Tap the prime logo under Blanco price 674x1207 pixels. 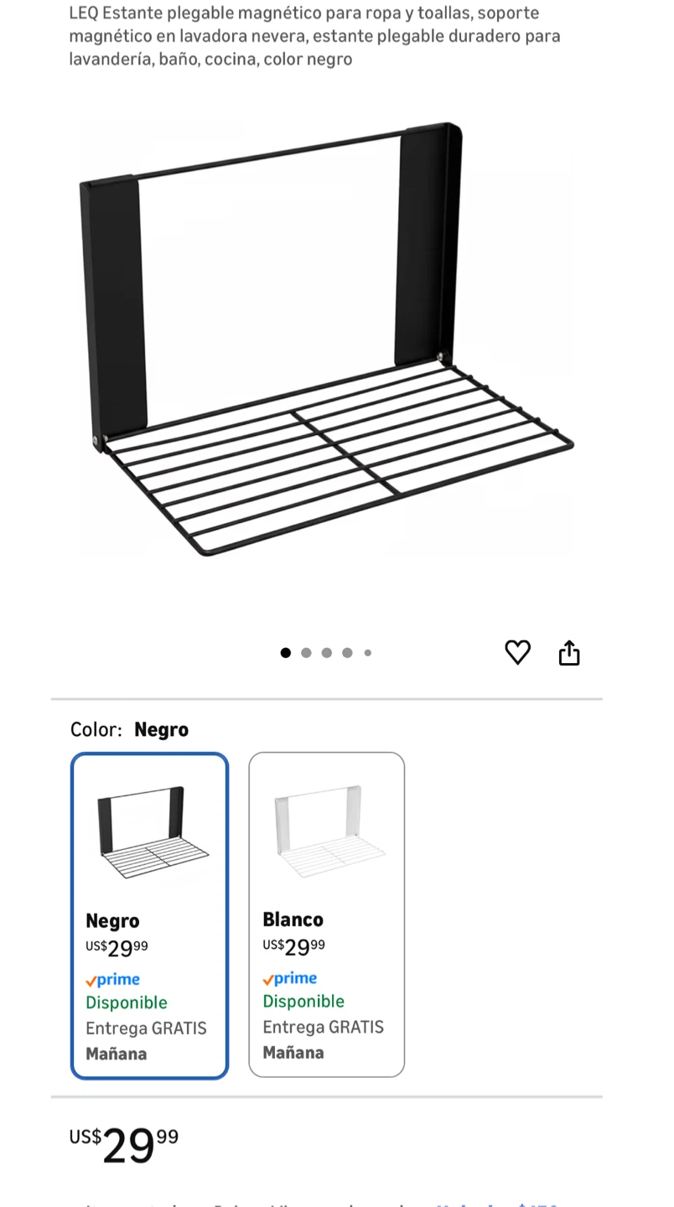(290, 978)
